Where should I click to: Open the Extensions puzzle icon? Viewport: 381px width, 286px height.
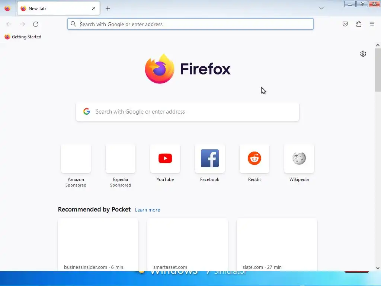(359, 24)
